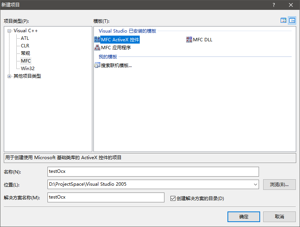The width and height of the screenshot is (300, 227).
Task: Click the 名称 text field
Action: [153, 172]
